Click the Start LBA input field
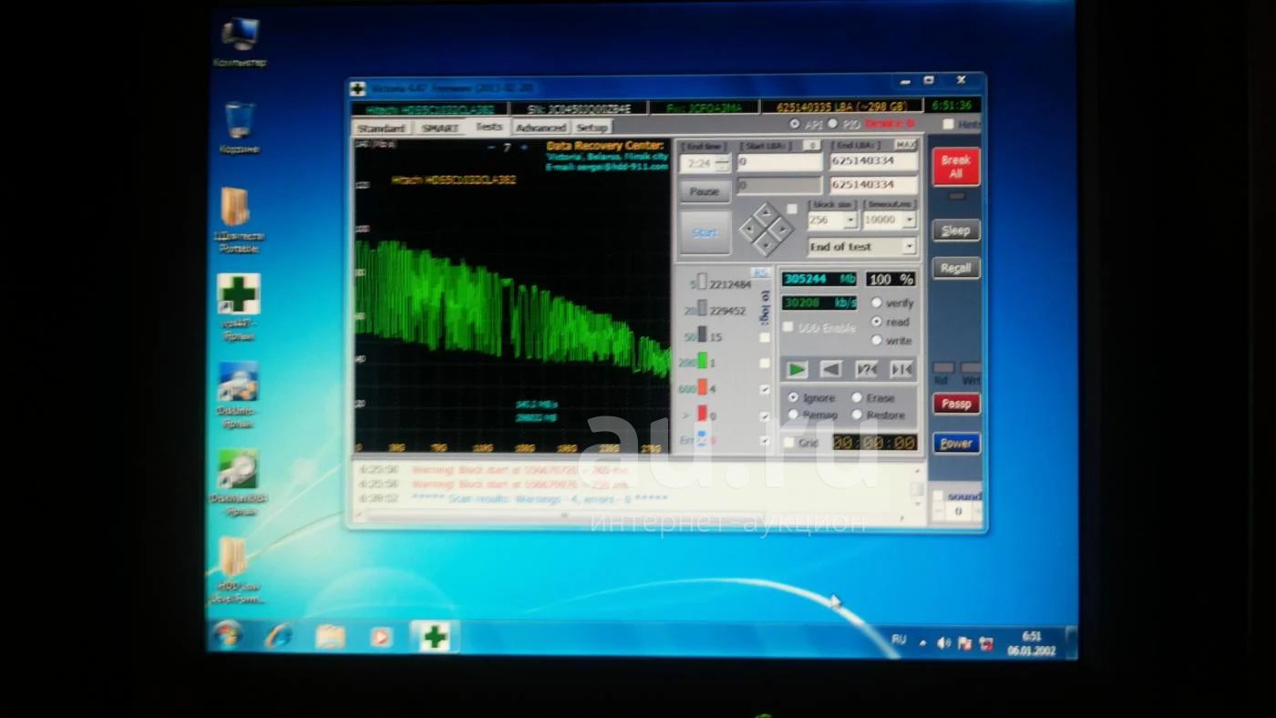The height and width of the screenshot is (718, 1276). [779, 162]
